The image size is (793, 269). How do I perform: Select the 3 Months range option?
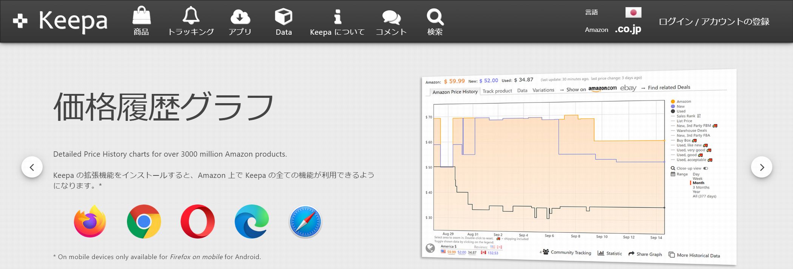pos(701,187)
